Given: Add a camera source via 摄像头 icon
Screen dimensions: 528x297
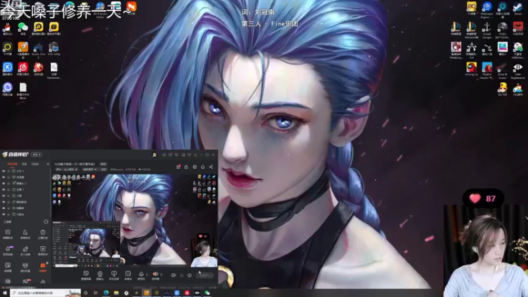Looking at the screenshot, I should (100, 275).
